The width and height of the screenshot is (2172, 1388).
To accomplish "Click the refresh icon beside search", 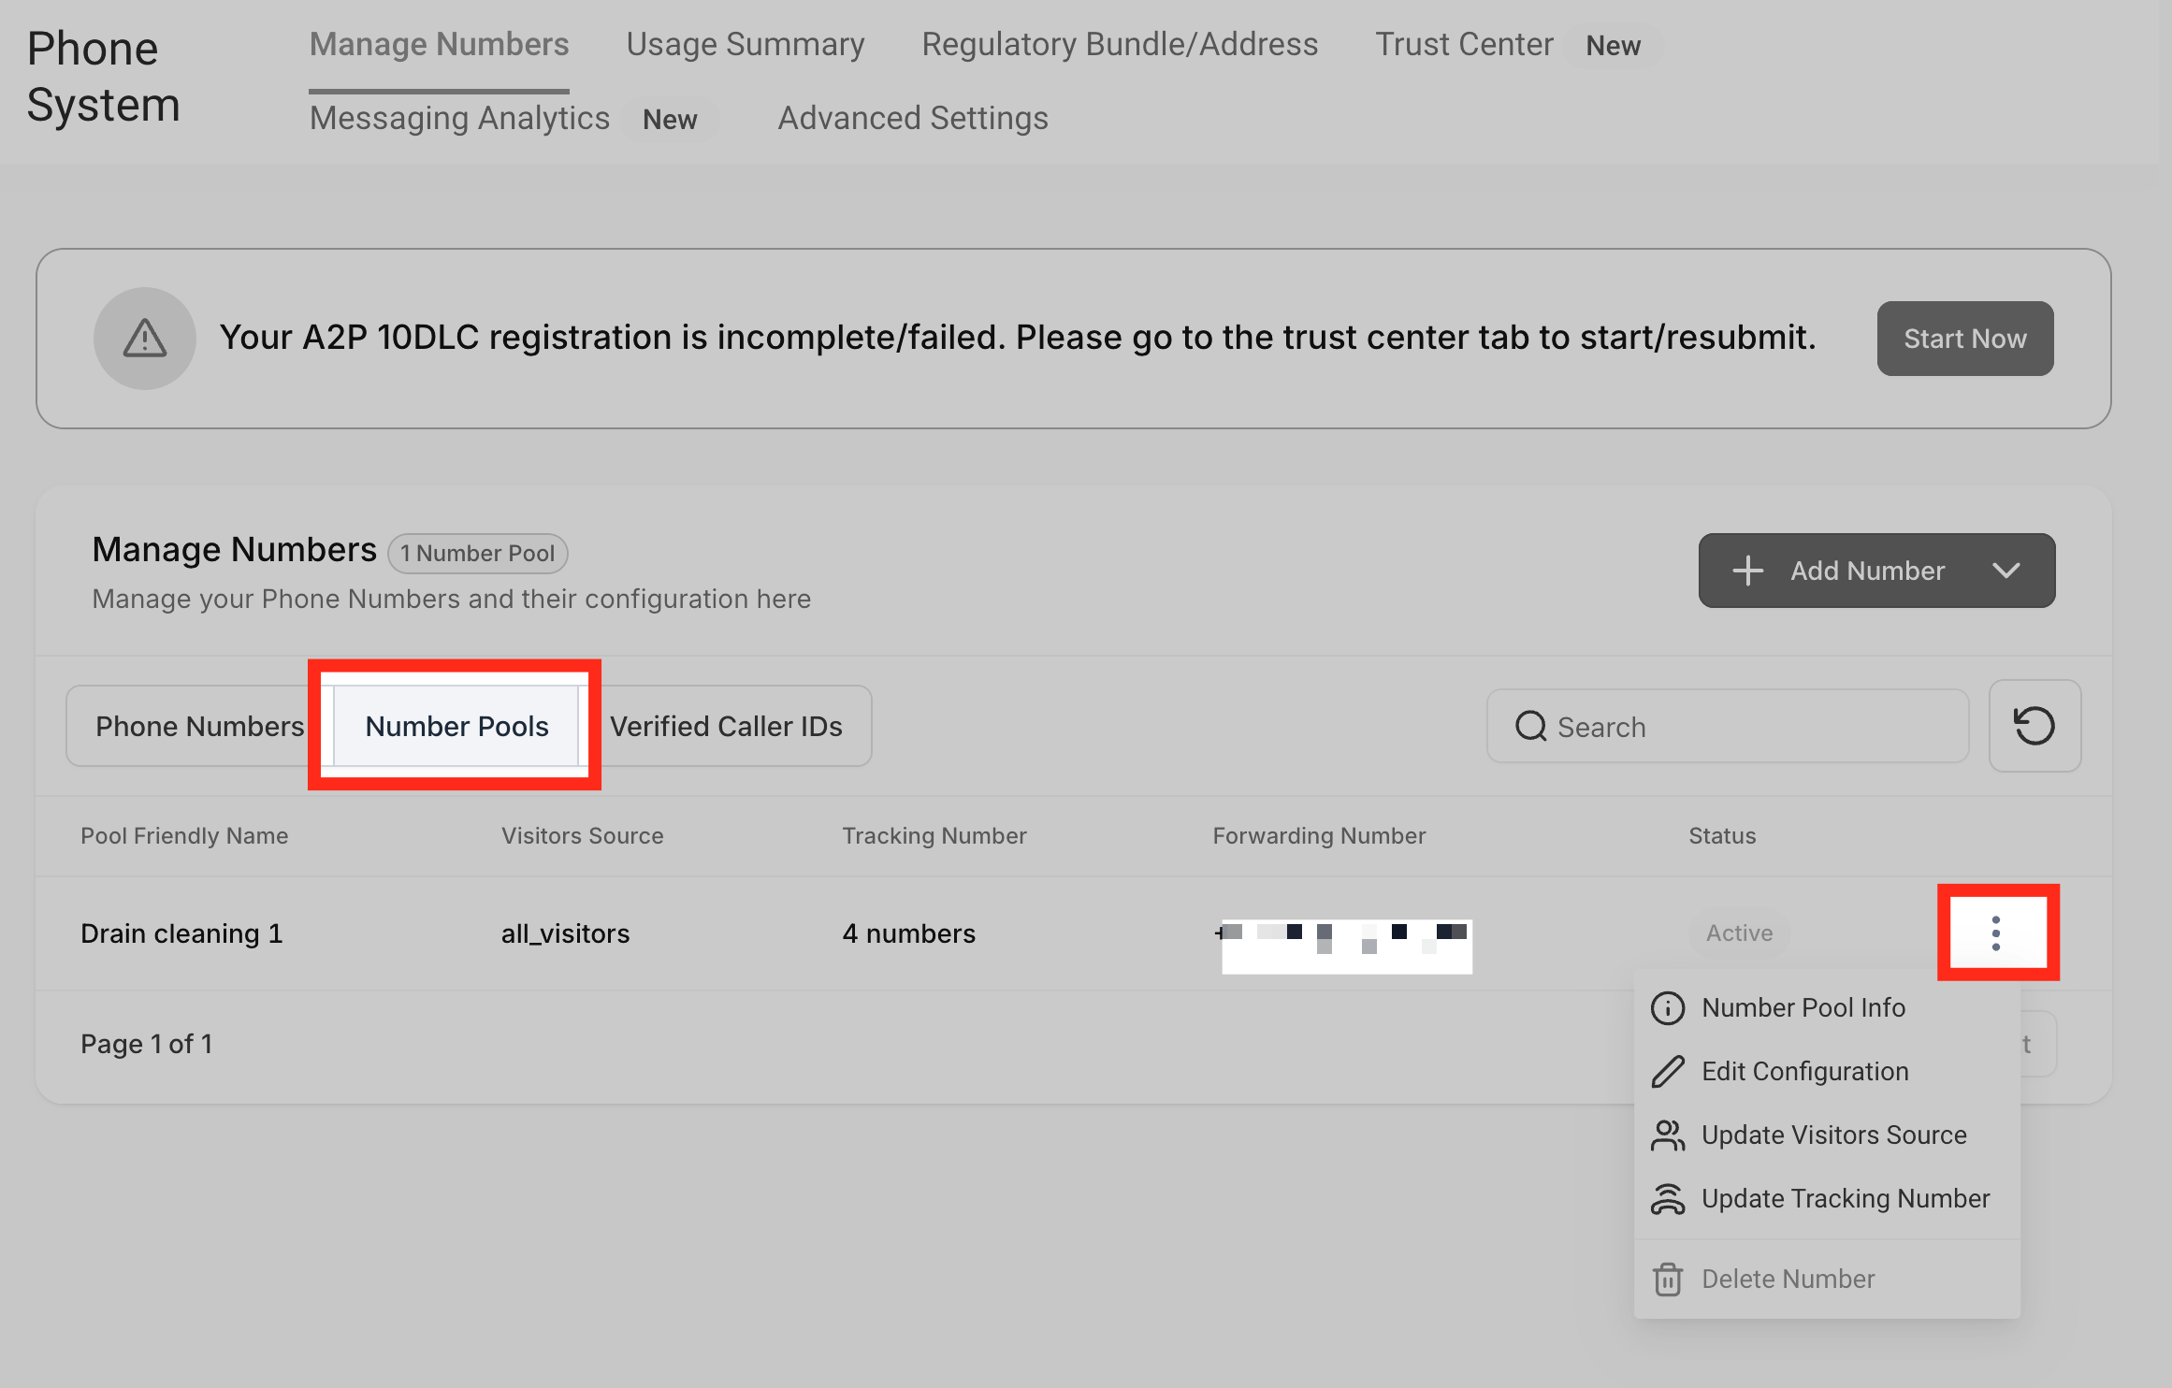I will [x=2034, y=727].
